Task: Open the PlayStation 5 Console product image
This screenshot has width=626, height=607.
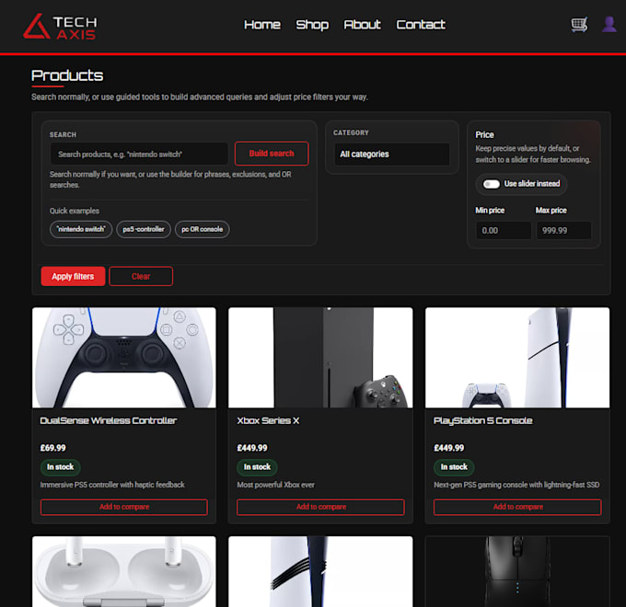Action: tap(517, 358)
